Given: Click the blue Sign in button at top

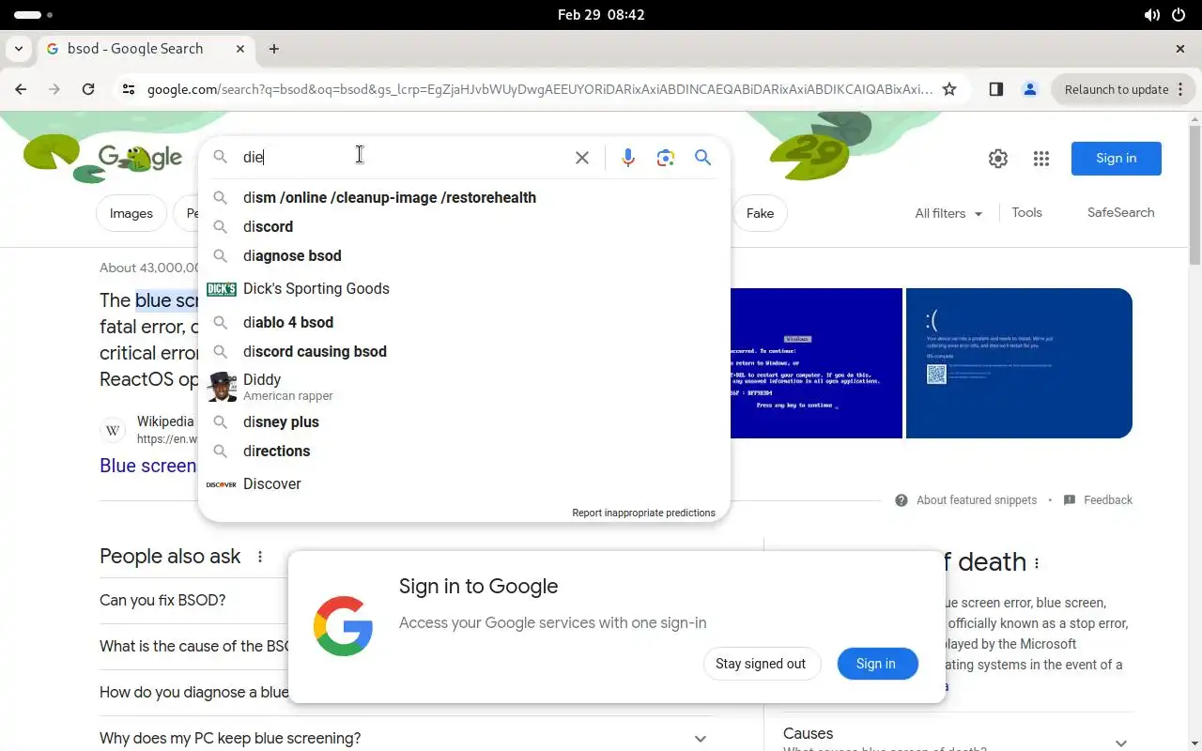Looking at the screenshot, I should [x=1116, y=158].
